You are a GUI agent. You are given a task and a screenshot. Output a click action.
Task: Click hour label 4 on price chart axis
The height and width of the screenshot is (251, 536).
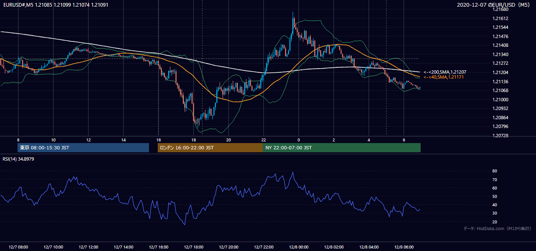[369, 140]
